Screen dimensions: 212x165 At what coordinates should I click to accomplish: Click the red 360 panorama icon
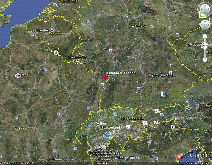coord(179,157)
